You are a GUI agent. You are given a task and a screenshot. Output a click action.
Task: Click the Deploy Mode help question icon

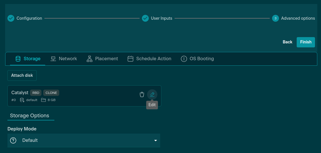13,140
